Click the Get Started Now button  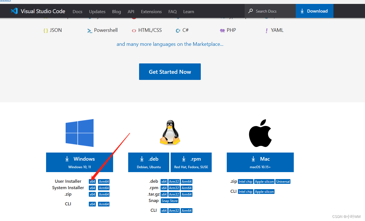pos(170,72)
